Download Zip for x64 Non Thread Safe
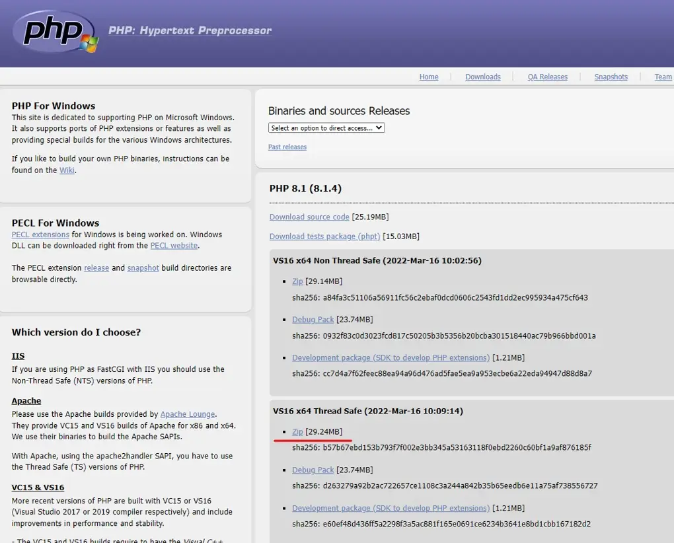 click(x=297, y=281)
